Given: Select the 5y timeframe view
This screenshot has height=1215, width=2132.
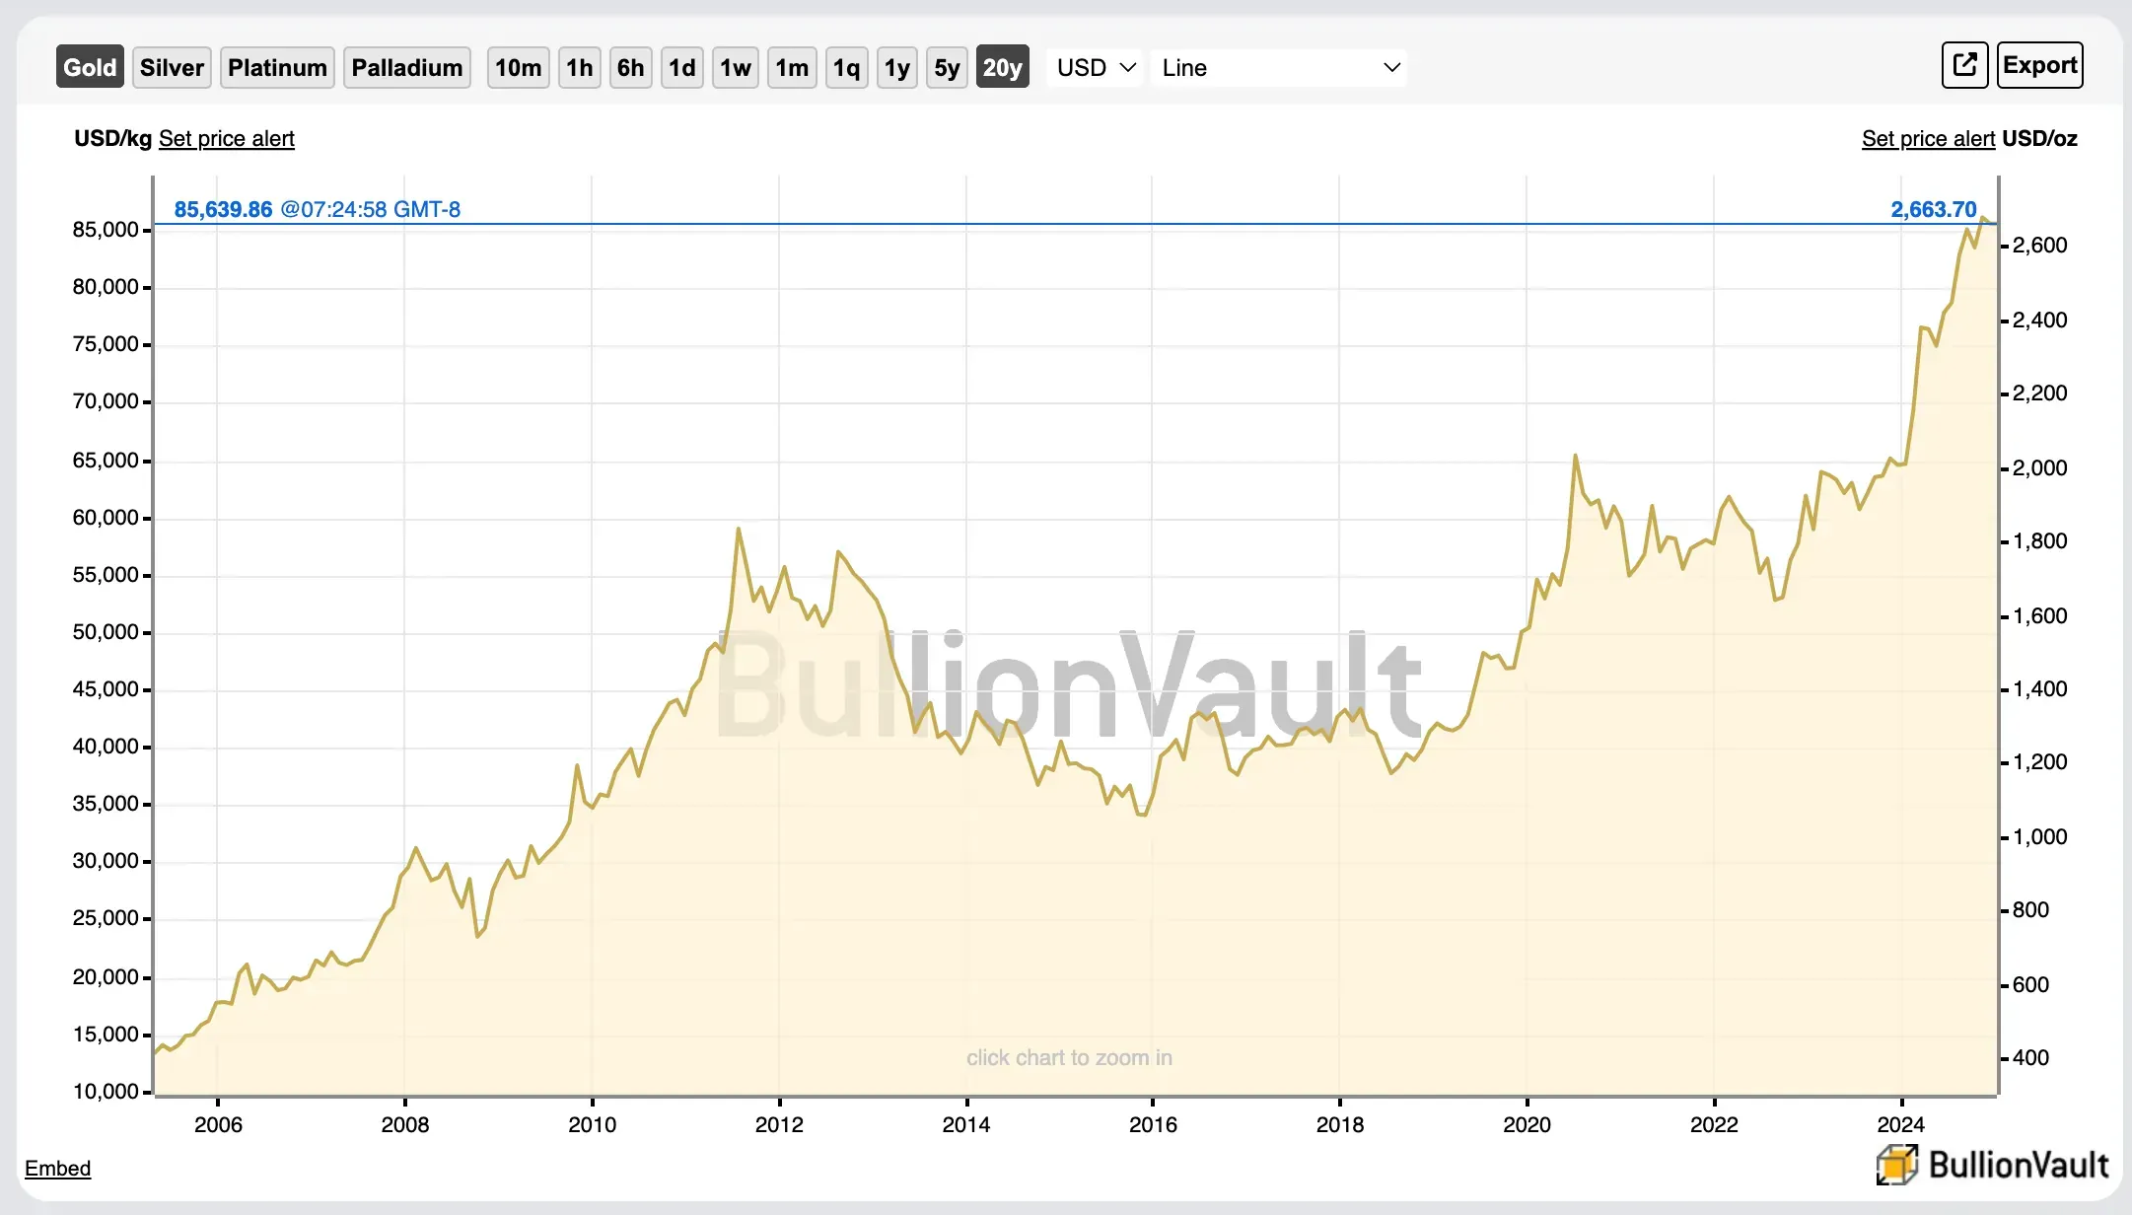Looking at the screenshot, I should tap(946, 67).
